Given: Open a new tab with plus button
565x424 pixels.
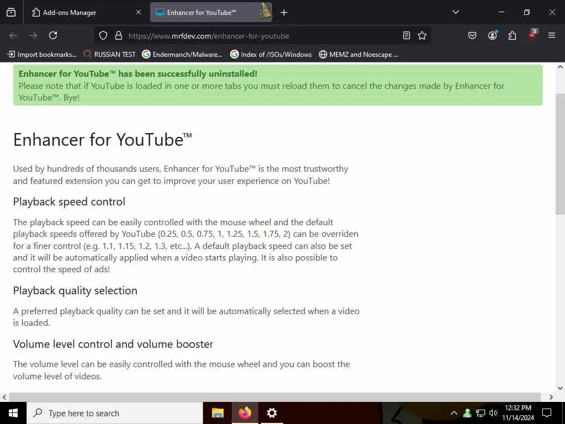Looking at the screenshot, I should pyautogui.click(x=284, y=13).
